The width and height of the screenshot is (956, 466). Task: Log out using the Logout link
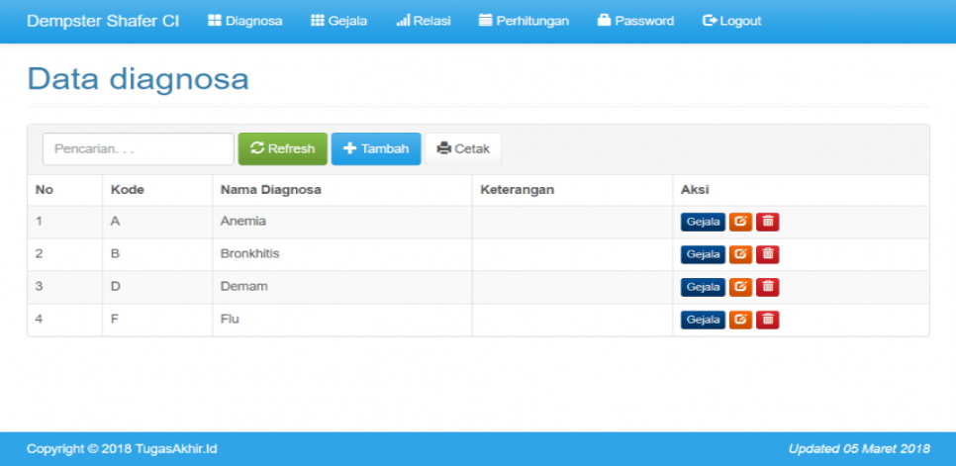pos(731,21)
